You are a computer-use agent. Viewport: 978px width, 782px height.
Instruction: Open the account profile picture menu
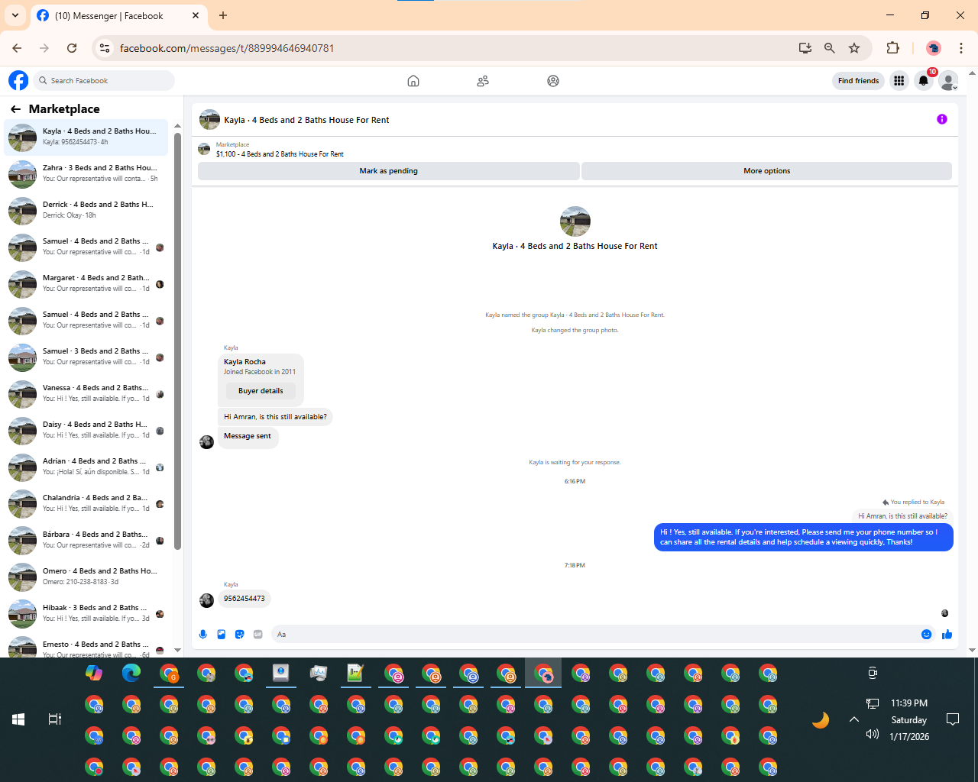pos(948,80)
